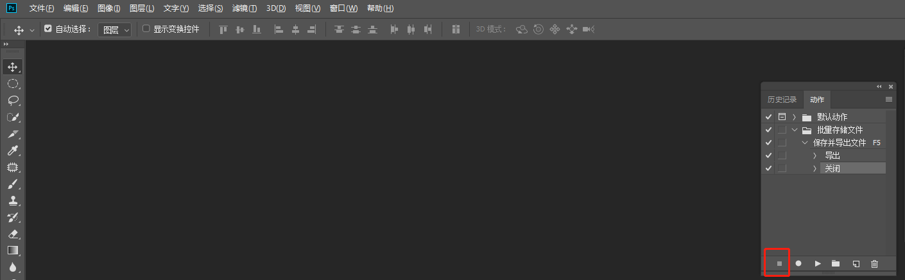Start recording with the round record button

click(x=798, y=263)
